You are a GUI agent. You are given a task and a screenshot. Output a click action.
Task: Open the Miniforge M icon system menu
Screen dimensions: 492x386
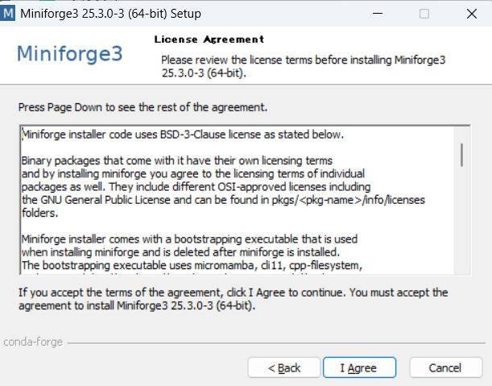coord(7,14)
